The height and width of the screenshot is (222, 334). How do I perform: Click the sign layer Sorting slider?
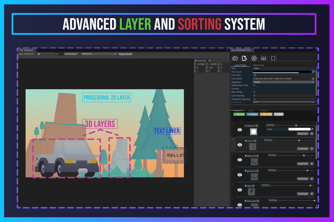[x=294, y=185]
